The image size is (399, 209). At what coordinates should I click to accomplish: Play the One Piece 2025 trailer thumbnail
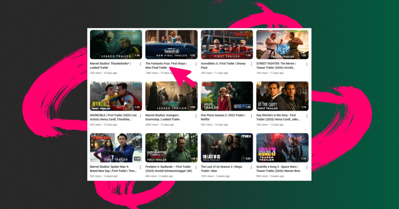pos(227,96)
